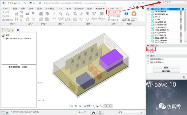The width and height of the screenshot is (187, 115).
Task: Enable the 创建固体装配 checkbox
Action: (x=148, y=59)
